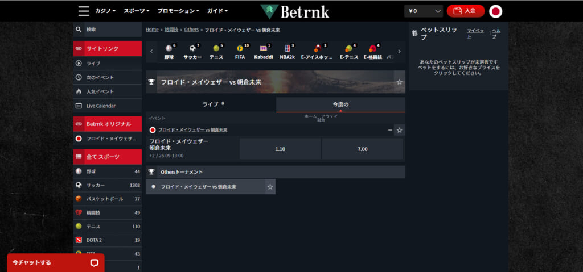Viewport: 583px width, 272px height.
Task: Bet on odds 7.00
Action: coord(363,149)
